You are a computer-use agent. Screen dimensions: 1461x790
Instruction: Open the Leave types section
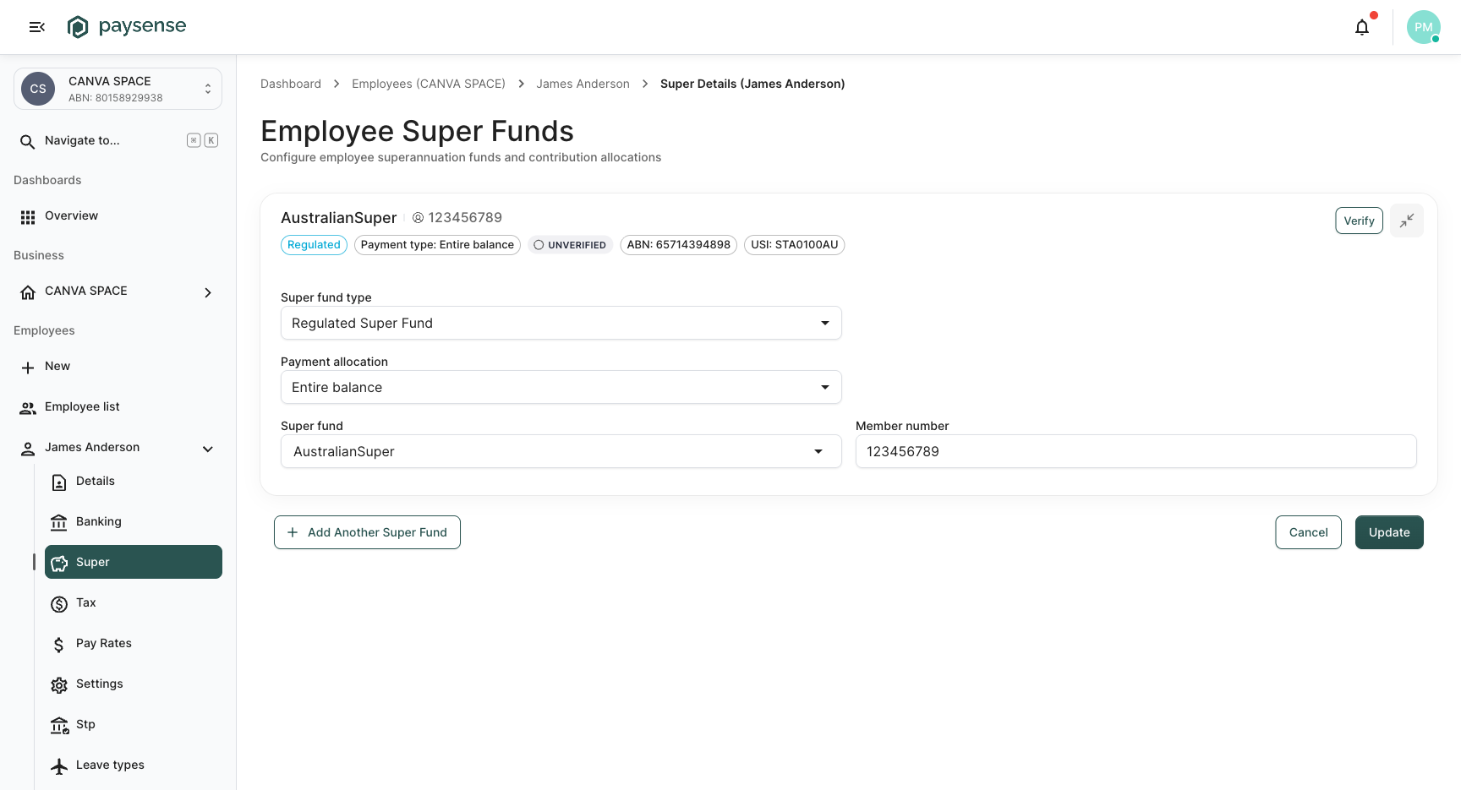click(134, 765)
